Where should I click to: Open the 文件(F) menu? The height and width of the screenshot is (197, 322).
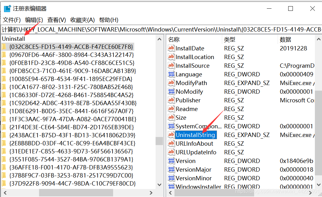click(x=12, y=20)
